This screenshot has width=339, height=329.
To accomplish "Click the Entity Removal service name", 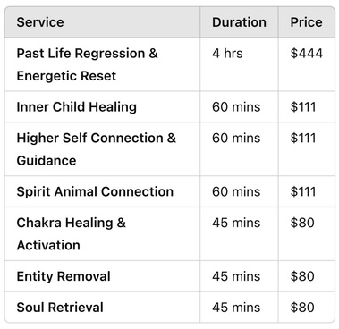I will click(64, 276).
